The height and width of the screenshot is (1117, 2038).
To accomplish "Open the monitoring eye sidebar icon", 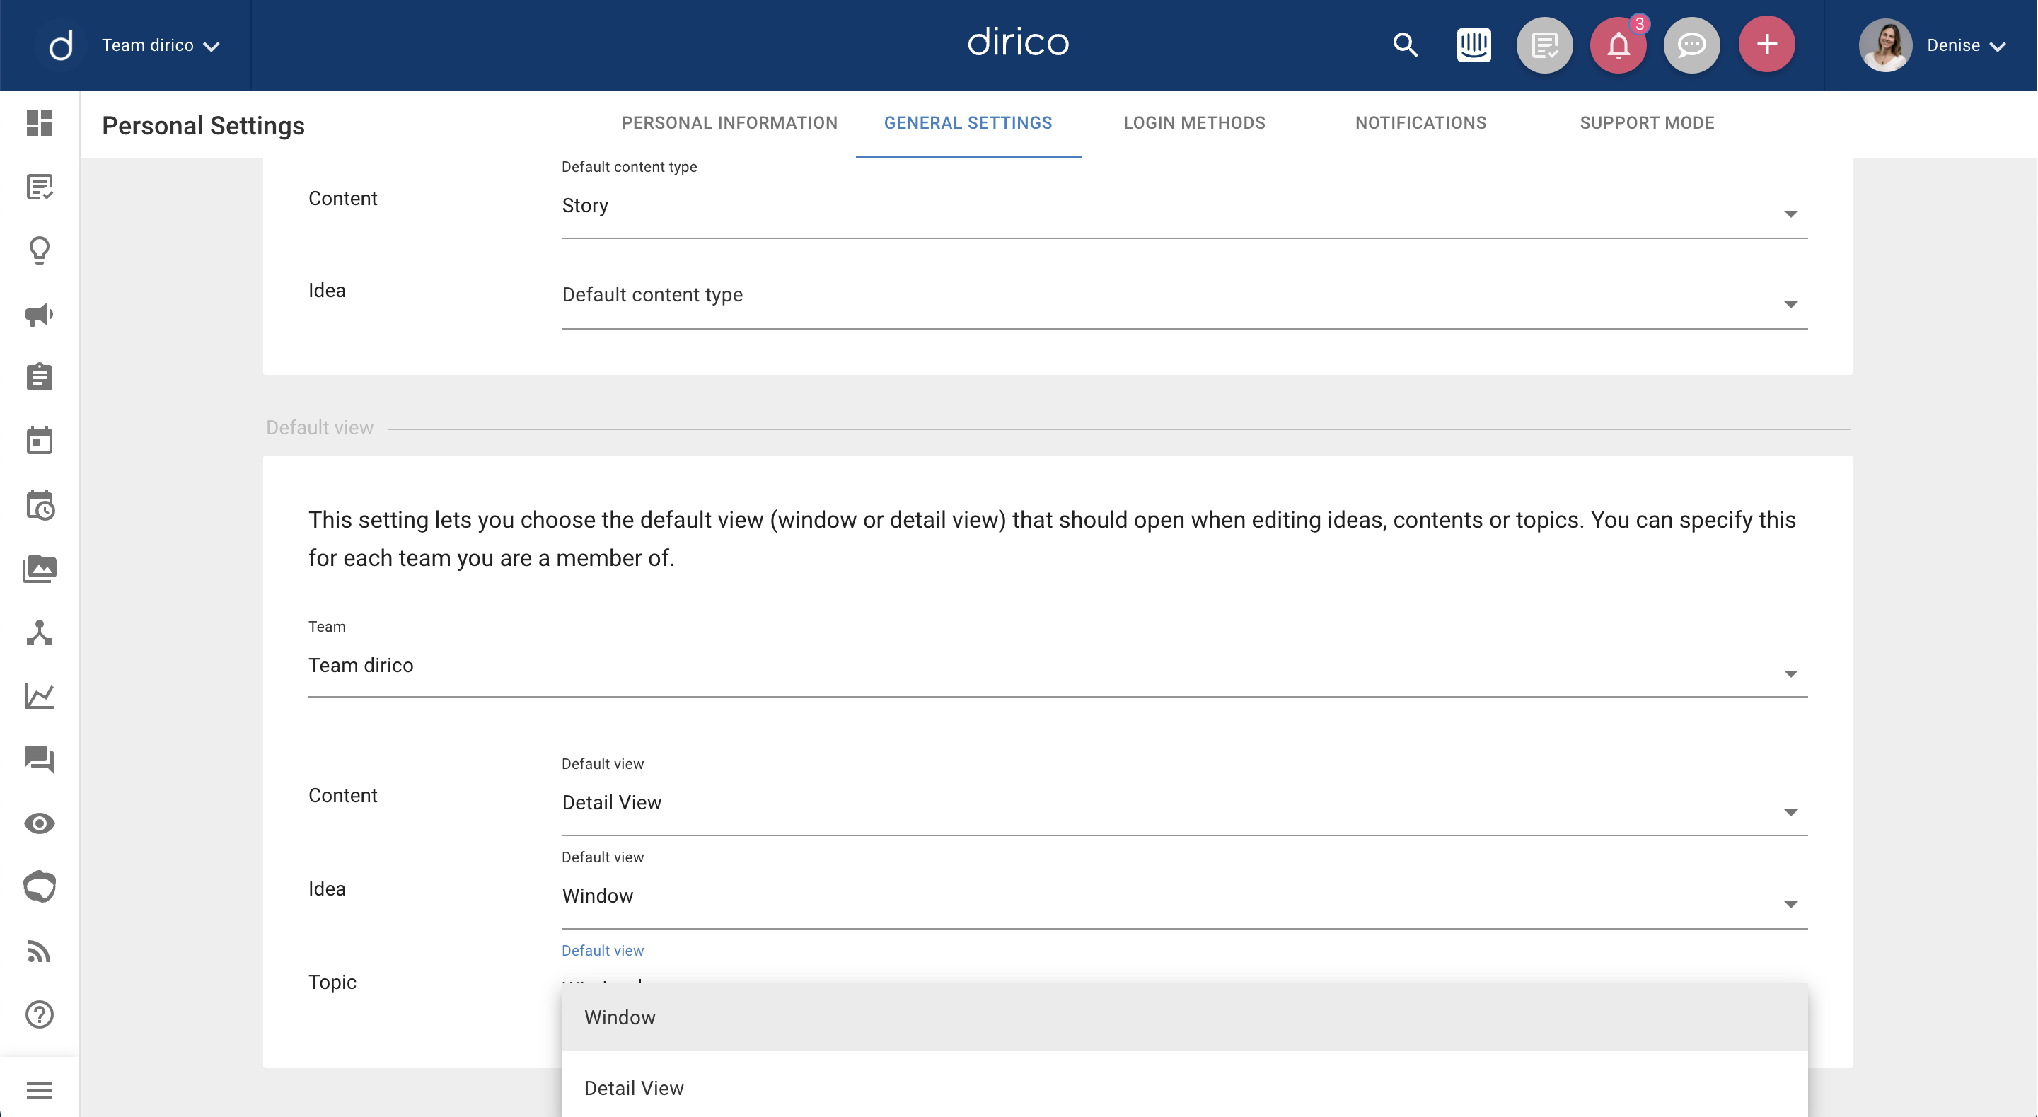I will (40, 823).
